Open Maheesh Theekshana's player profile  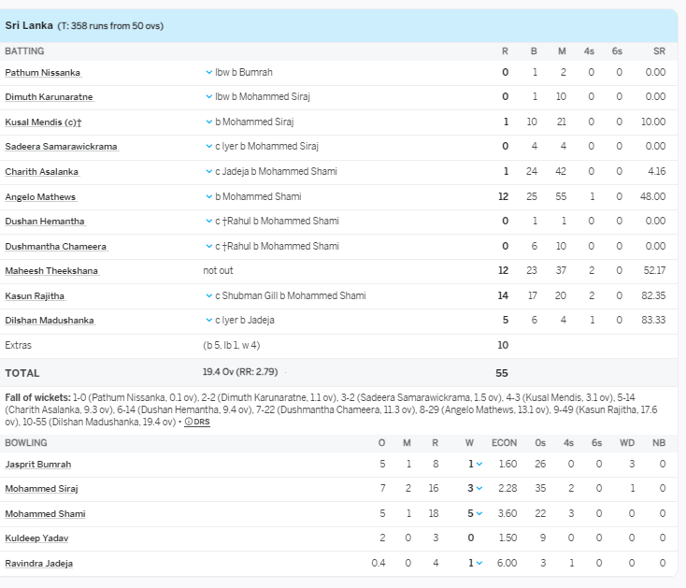click(51, 271)
